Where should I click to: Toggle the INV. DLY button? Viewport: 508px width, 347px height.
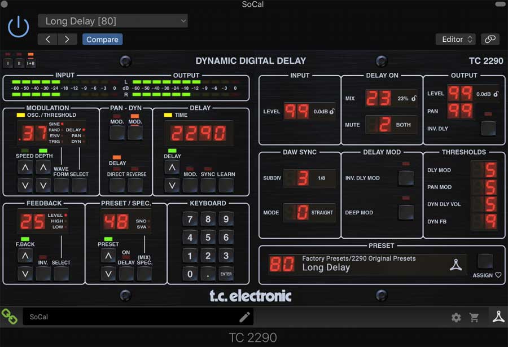coord(488,128)
